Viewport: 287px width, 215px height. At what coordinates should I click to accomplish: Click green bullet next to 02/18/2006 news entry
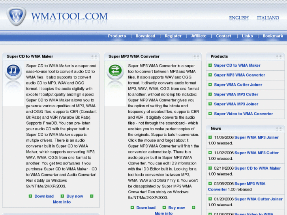(210, 168)
